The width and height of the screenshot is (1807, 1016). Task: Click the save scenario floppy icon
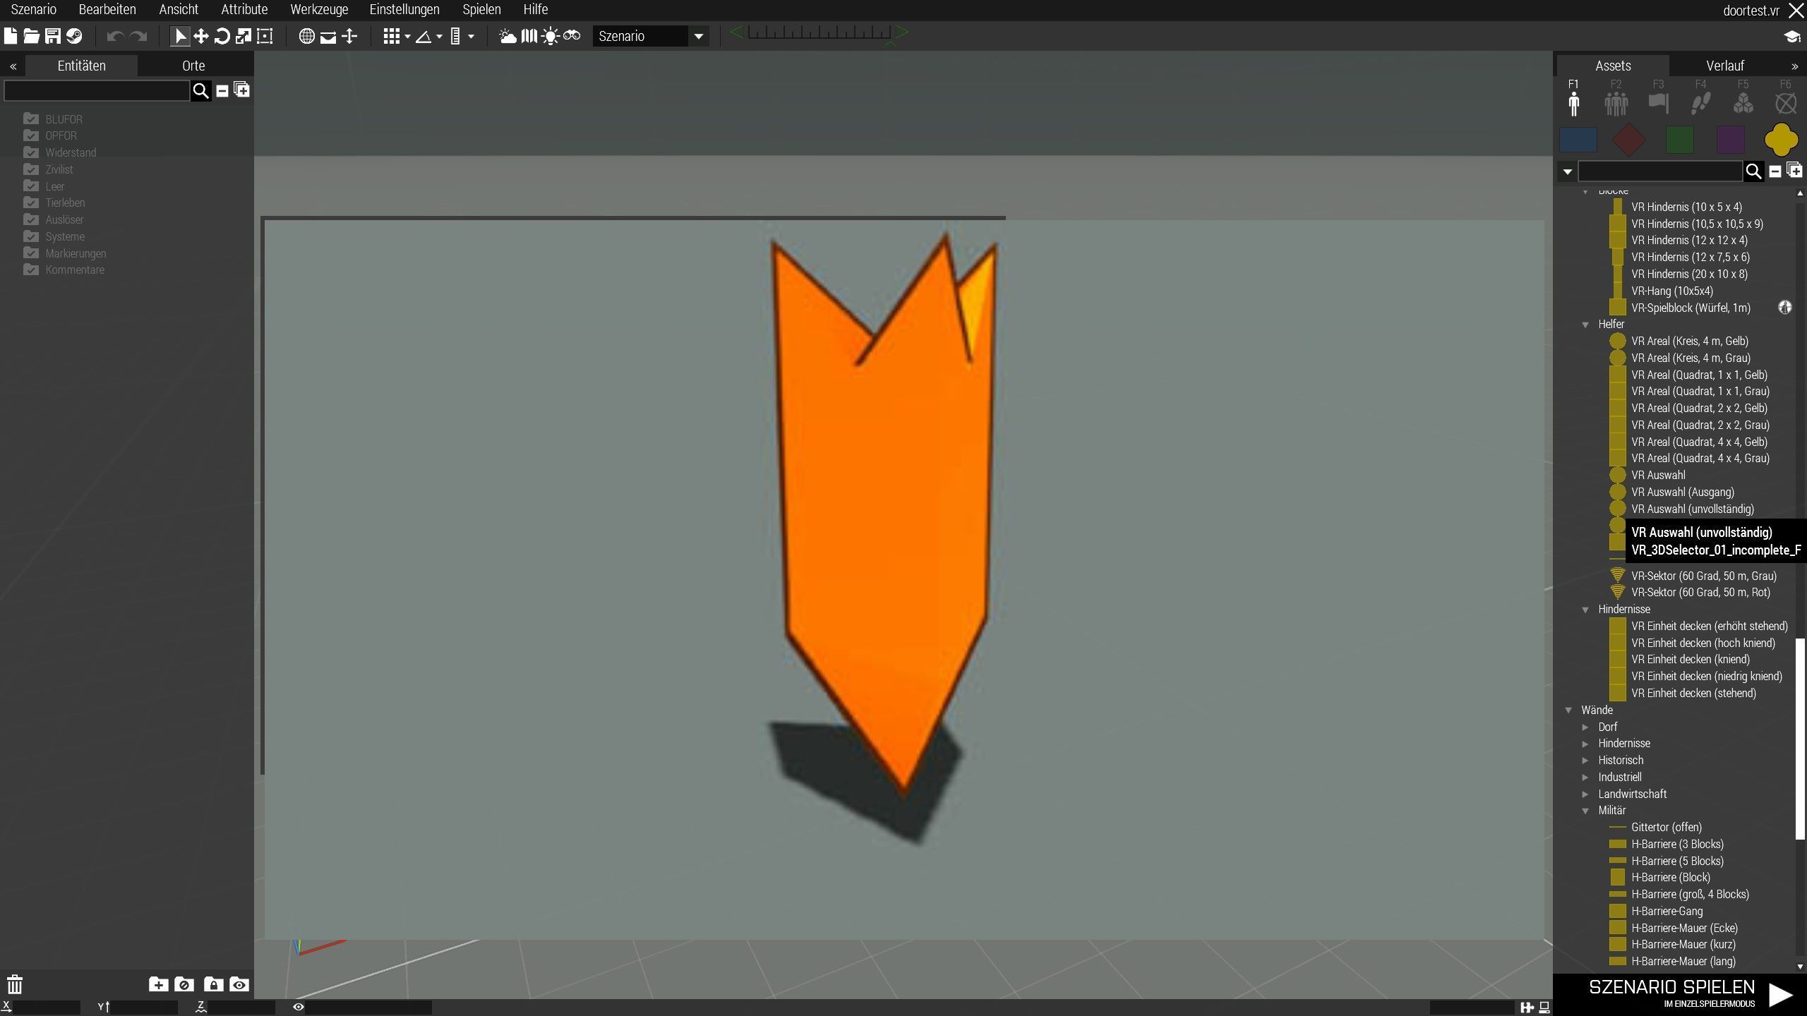pyautogui.click(x=53, y=36)
